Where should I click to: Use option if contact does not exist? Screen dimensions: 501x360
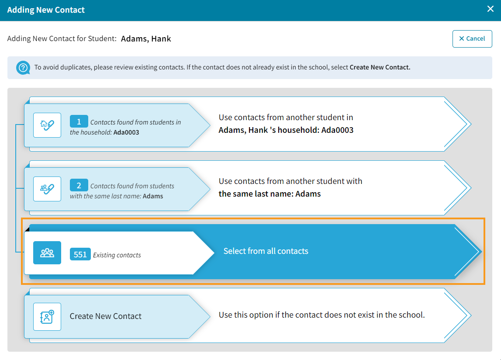pyautogui.click(x=322, y=315)
